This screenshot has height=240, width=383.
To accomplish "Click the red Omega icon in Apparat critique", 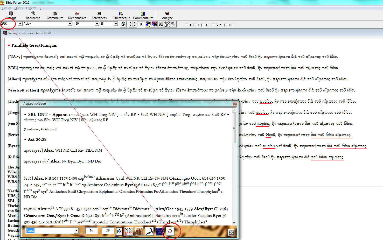I will point(170,231).
